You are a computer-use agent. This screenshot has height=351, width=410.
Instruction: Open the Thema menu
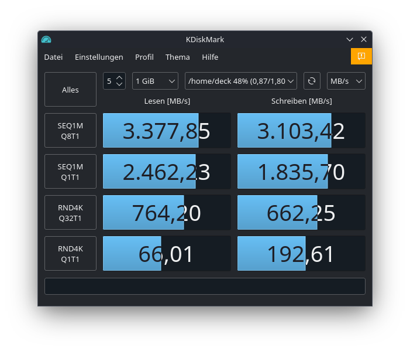[x=178, y=57]
